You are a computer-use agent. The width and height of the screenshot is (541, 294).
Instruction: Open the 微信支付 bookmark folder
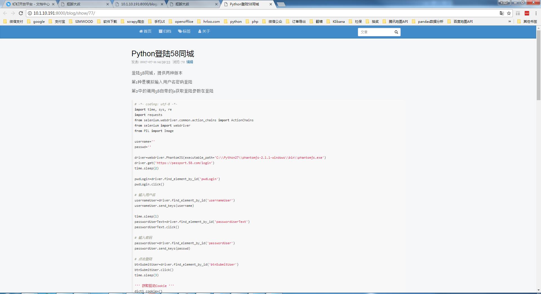point(13,21)
